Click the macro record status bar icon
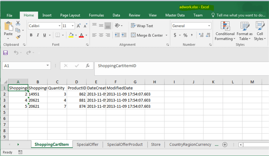 (x=20, y=152)
